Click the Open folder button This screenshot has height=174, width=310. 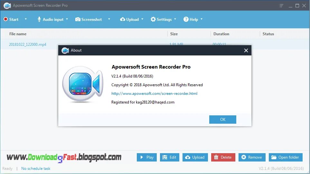click(286, 157)
